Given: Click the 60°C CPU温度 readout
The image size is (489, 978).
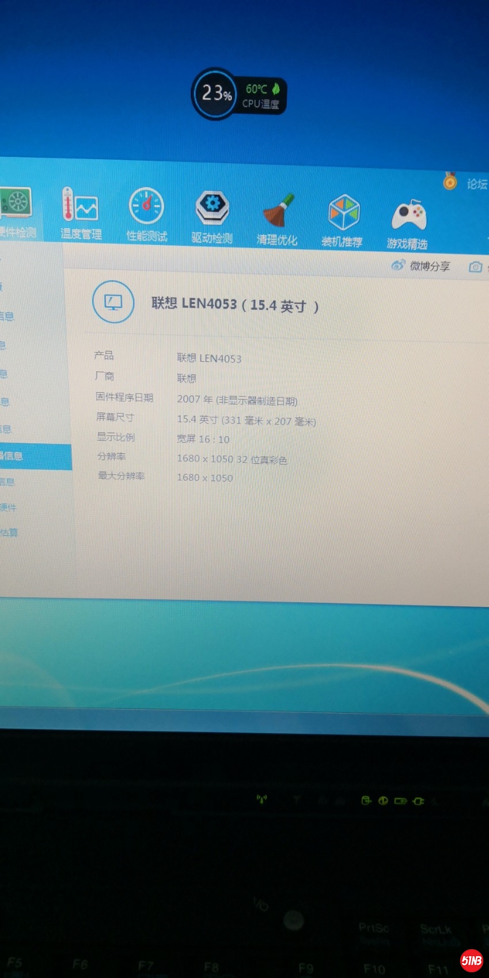Looking at the screenshot, I should click(260, 96).
